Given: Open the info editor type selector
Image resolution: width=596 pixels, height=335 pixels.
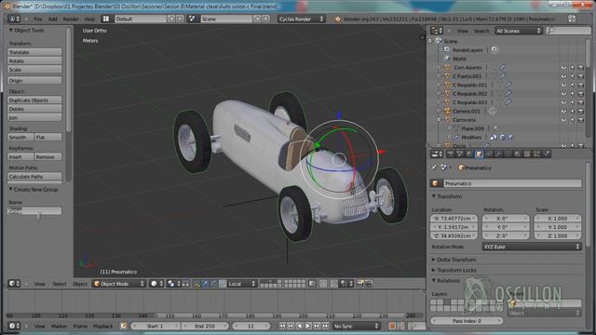Looking at the screenshot, I should point(15,19).
